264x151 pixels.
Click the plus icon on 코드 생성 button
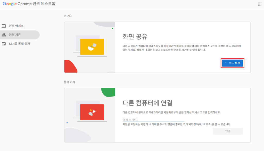click(x=226, y=63)
